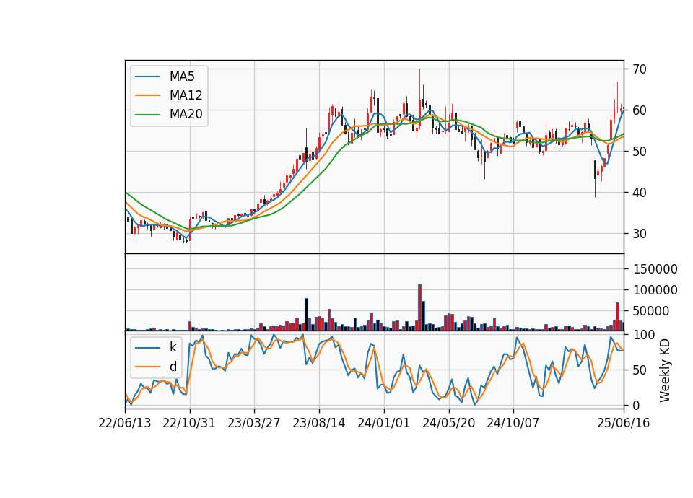Click the price axis label 60
The height and width of the screenshot is (498, 693).
pyautogui.click(x=640, y=110)
